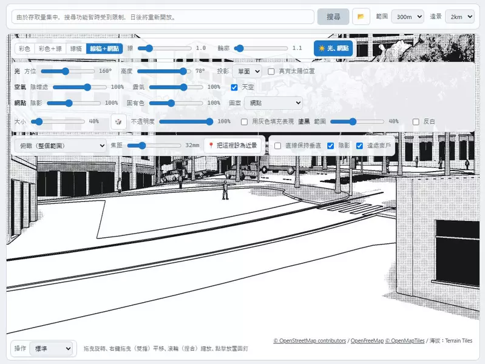Click the 固有色 slider
Viewport: 485px width, 364px height.
coord(176,103)
